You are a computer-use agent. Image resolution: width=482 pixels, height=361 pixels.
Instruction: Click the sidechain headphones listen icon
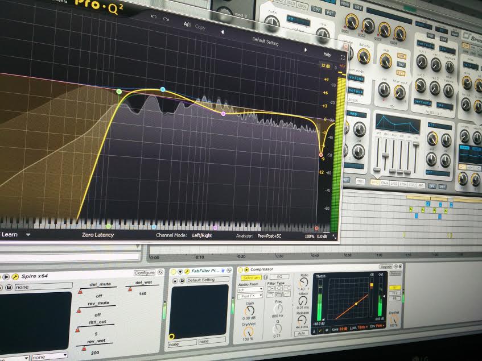(x=266, y=277)
